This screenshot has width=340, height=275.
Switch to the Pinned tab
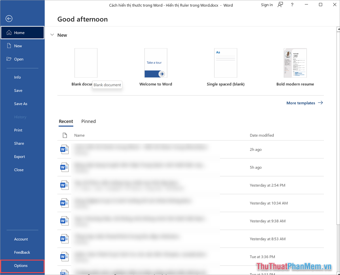pos(88,121)
